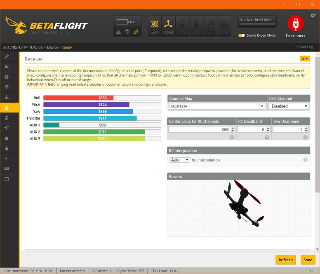Open the sidebar tab with pot-shaped icon
Viewport: 320px width, 274px height.
[7, 138]
